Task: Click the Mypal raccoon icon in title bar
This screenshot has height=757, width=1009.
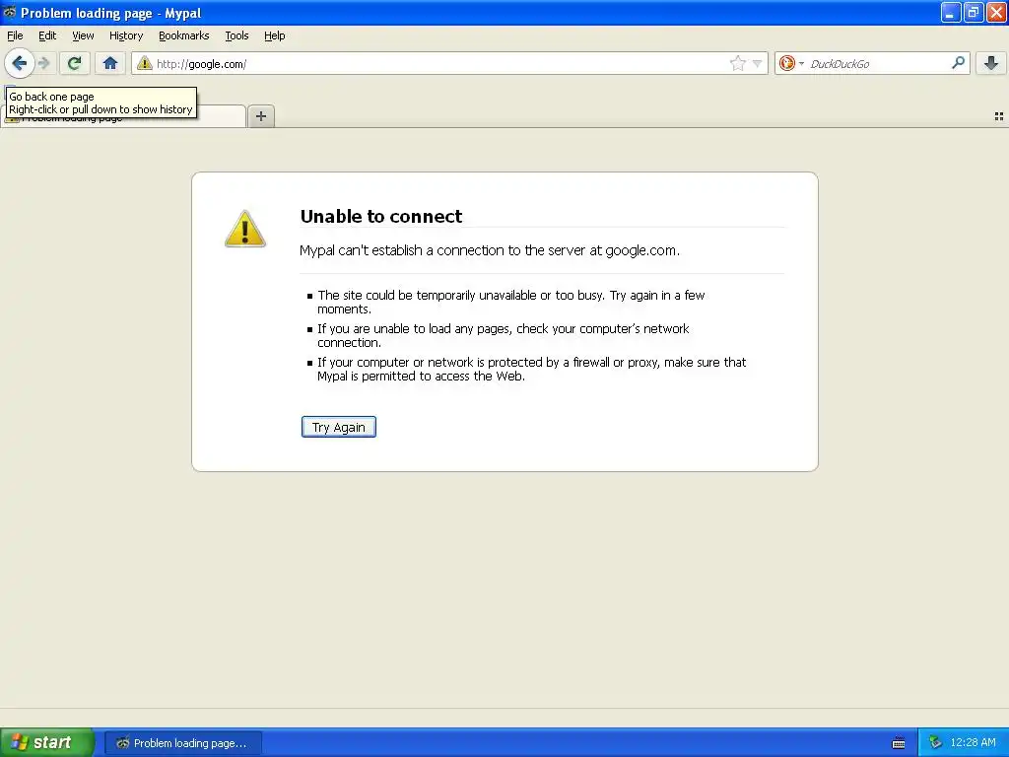Action: tap(10, 12)
